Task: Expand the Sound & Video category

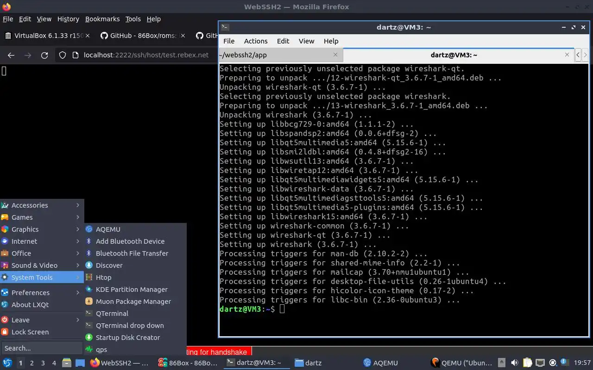Action: click(x=42, y=265)
